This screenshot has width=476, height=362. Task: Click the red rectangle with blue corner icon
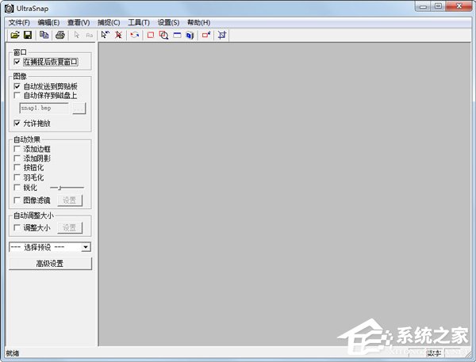[x=206, y=35]
